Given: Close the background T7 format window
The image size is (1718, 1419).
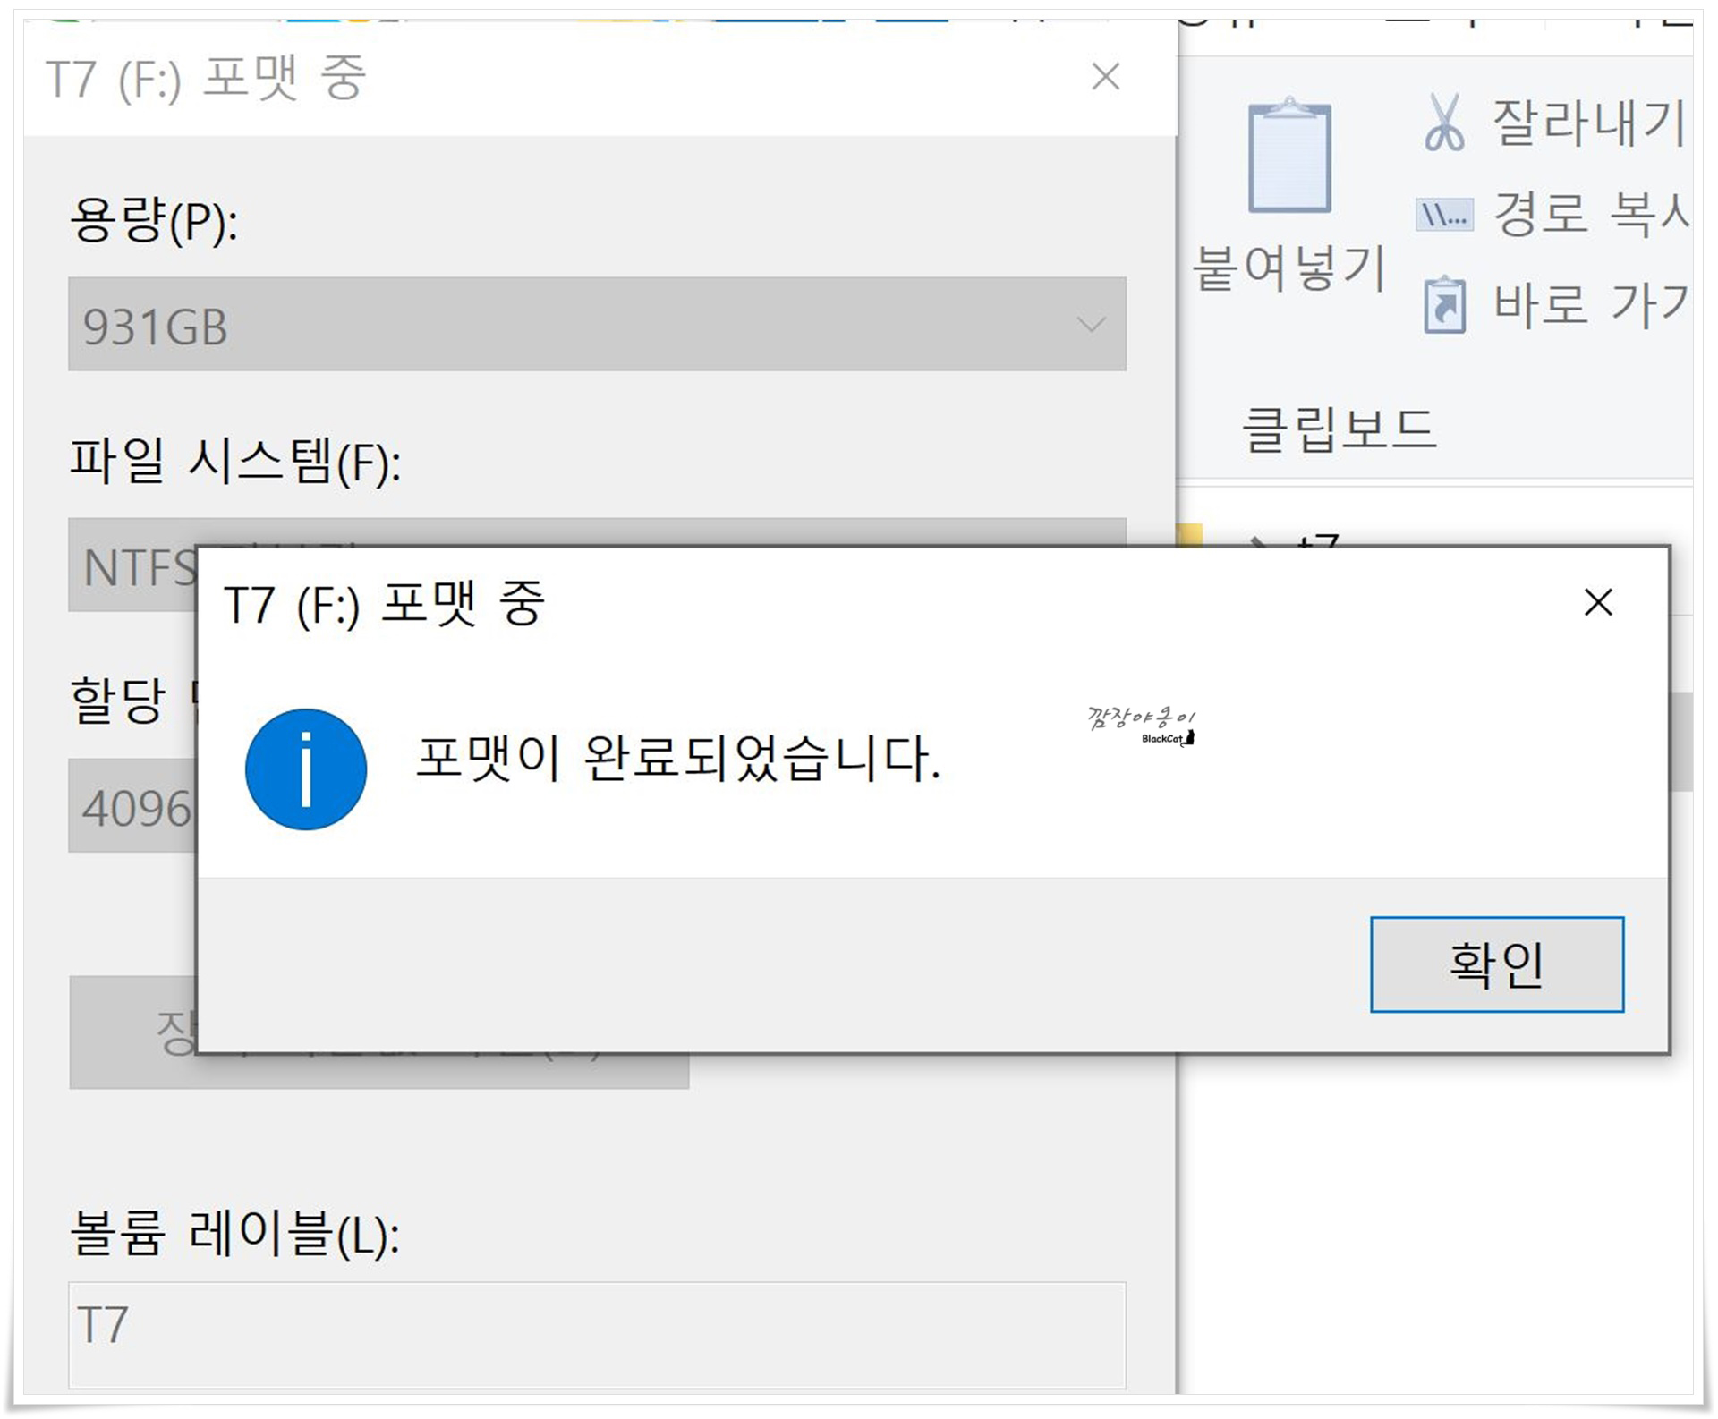Looking at the screenshot, I should [1106, 77].
